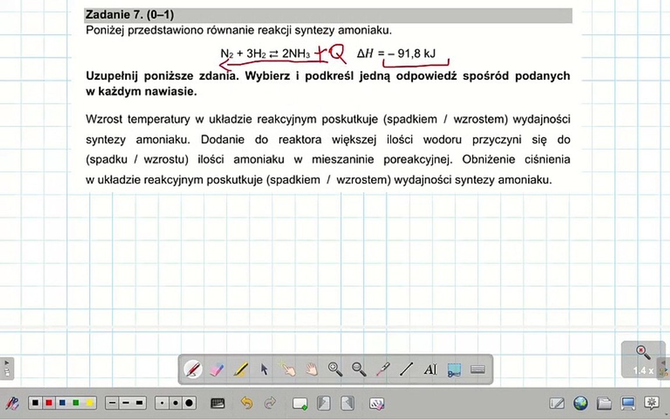Select the yellow Highlighter tool
670x419 pixels.
[x=241, y=369]
